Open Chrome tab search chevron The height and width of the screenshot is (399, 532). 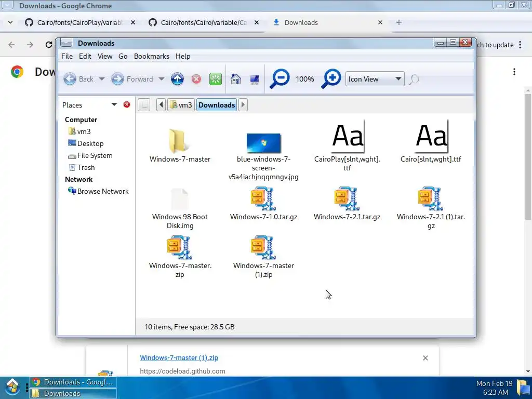pos(10,22)
